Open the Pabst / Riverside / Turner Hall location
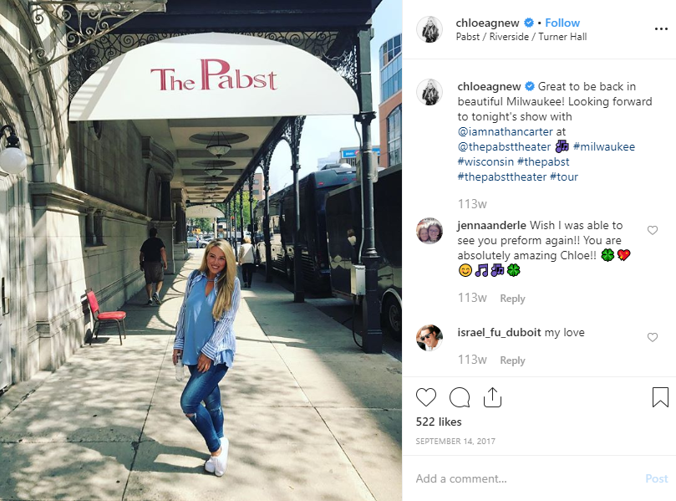 (x=521, y=37)
